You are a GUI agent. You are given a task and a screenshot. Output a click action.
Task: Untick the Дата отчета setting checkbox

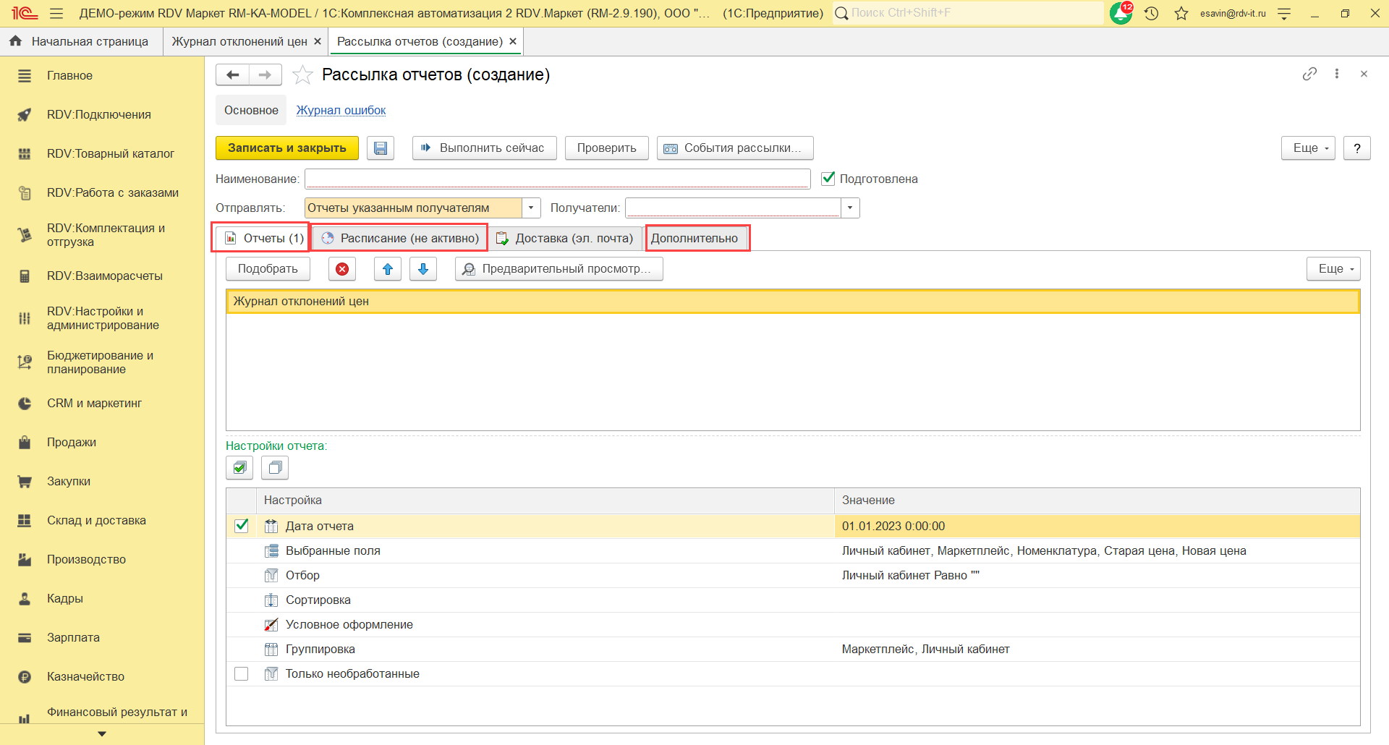[242, 526]
